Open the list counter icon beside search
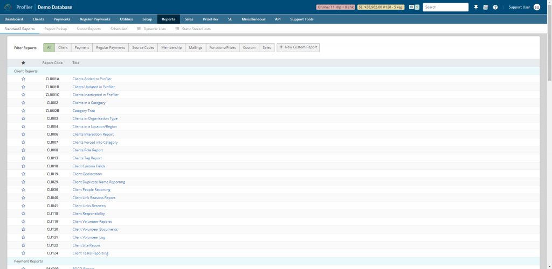The height and width of the screenshot is (269, 552). click(414, 7)
